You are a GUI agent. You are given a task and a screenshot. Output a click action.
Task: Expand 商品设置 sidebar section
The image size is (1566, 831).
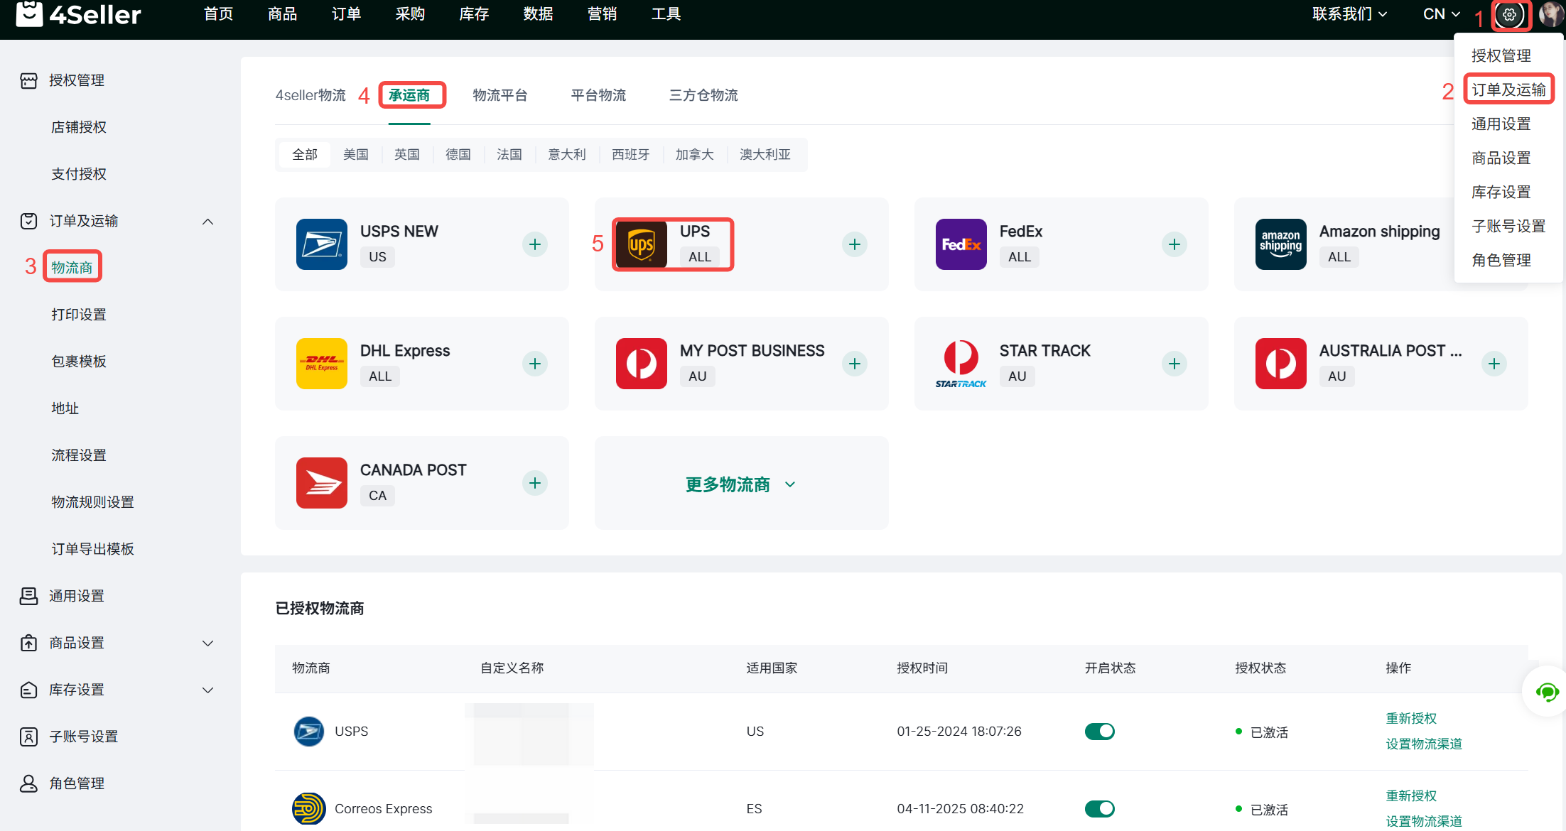[x=207, y=643]
